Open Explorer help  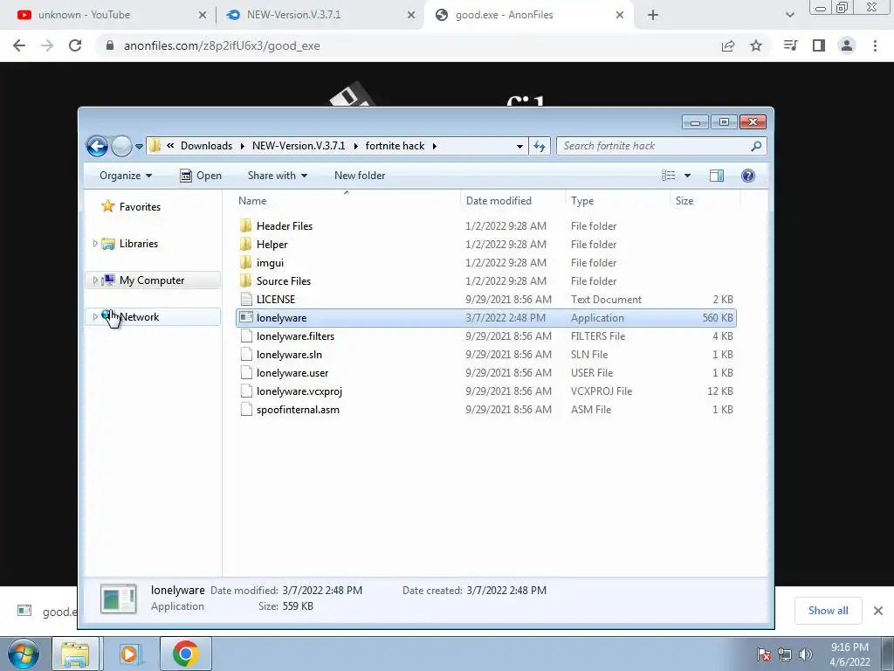[x=748, y=176]
